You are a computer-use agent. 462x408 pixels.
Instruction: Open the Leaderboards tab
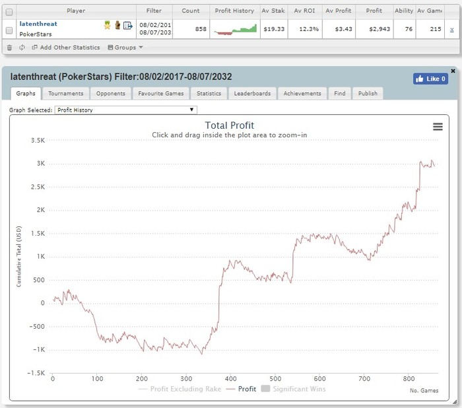pyautogui.click(x=252, y=94)
